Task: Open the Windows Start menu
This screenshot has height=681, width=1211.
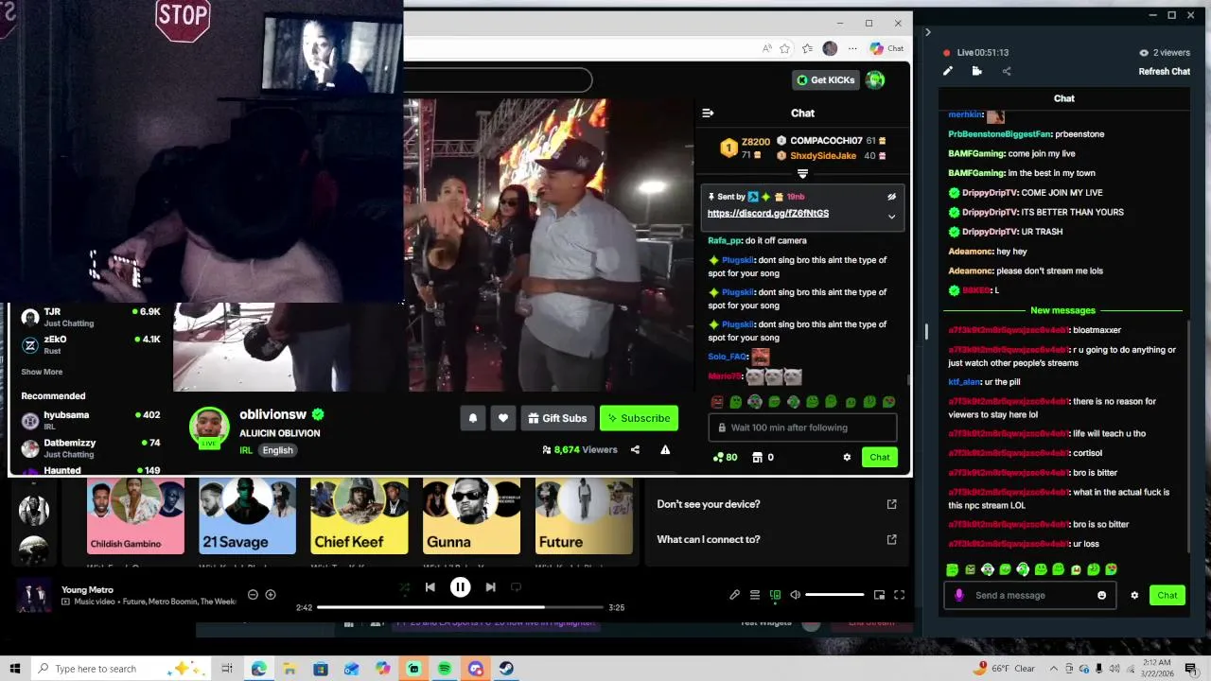Action: point(14,669)
